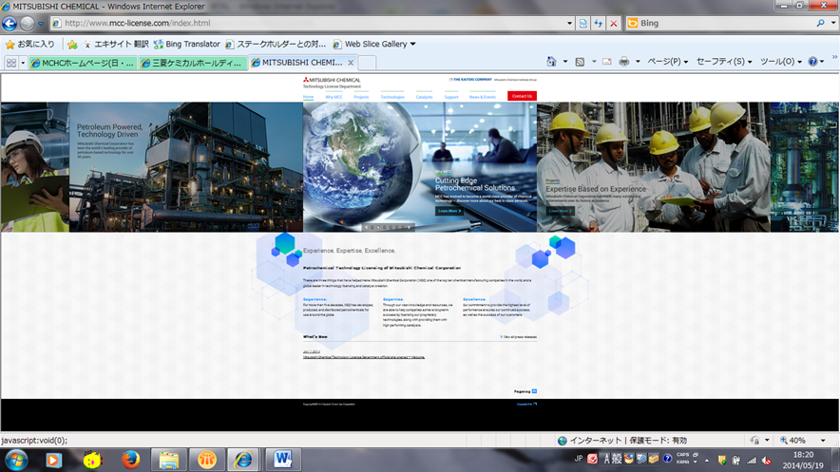Click the Pagetop link

pyautogui.click(x=525, y=391)
